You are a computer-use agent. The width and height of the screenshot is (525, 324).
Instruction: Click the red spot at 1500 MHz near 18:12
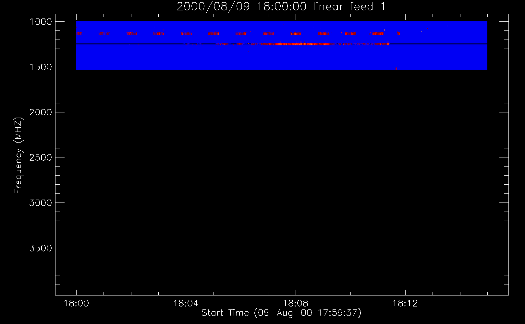pos(396,68)
